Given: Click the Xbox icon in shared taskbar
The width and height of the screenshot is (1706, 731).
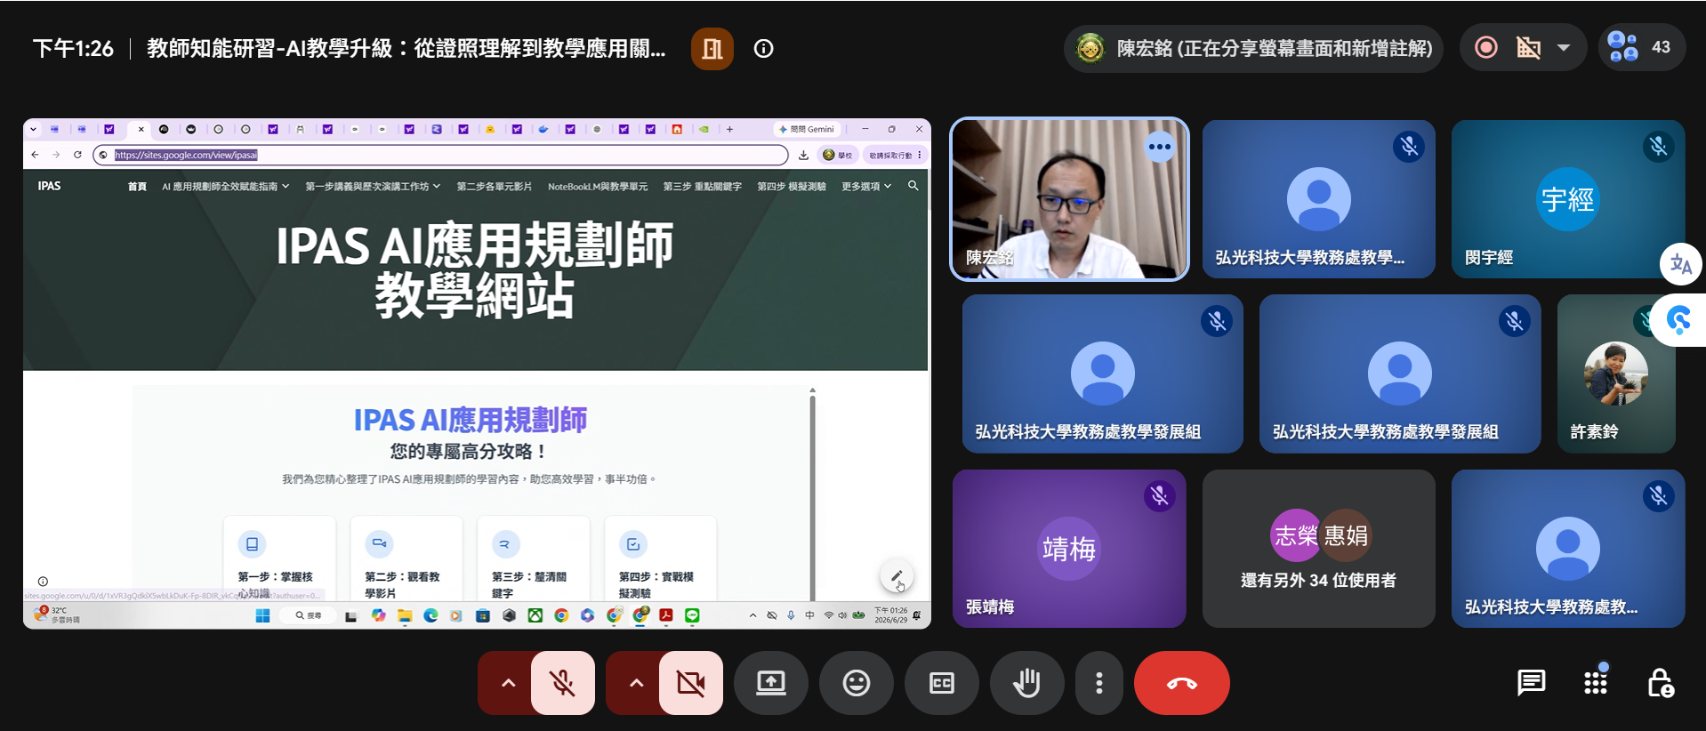Looking at the screenshot, I should coord(535,615).
